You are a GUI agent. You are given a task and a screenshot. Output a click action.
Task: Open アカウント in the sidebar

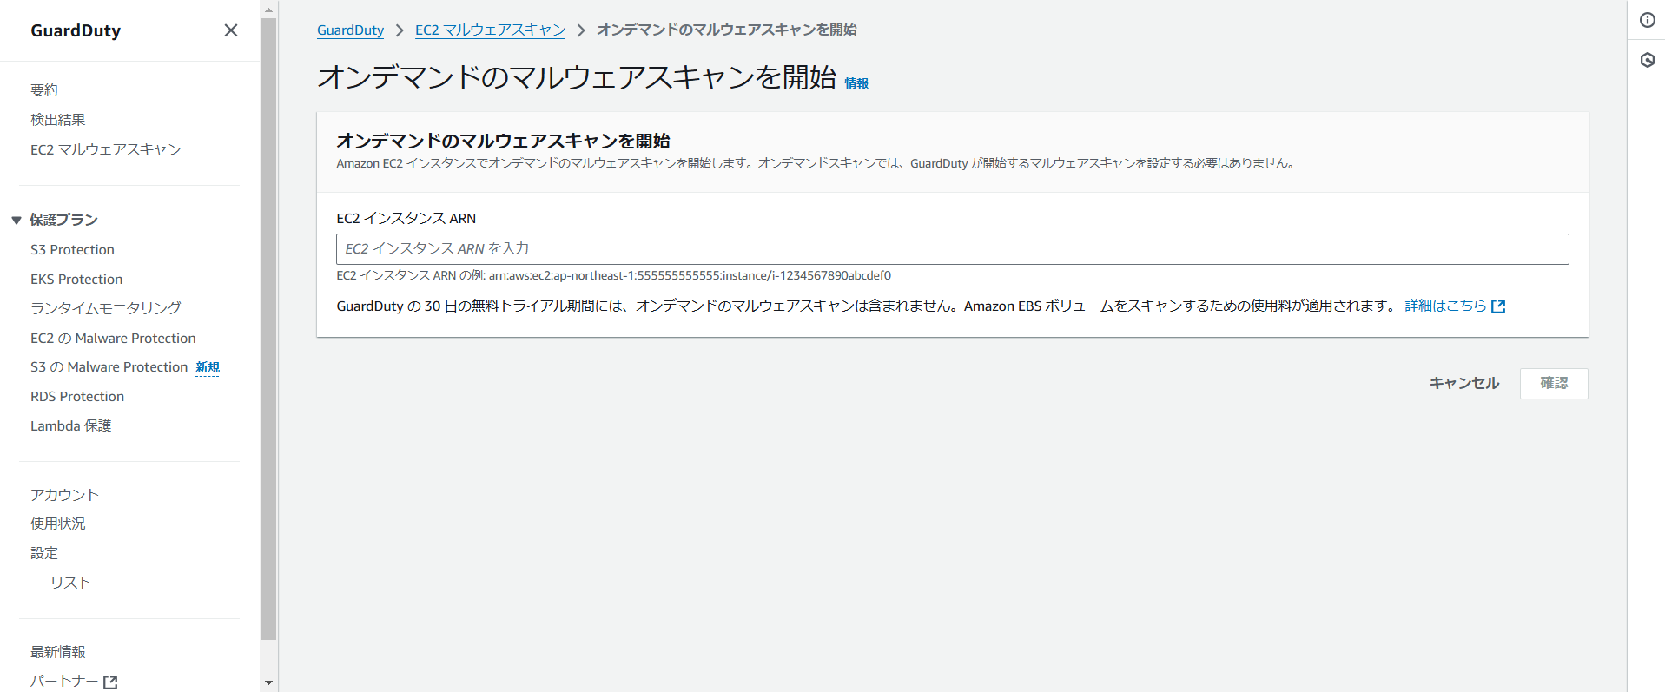[65, 495]
